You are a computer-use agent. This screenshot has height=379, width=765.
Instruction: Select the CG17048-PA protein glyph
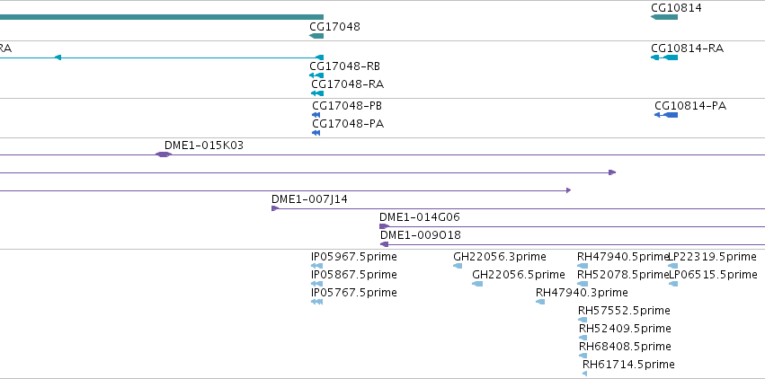tap(316, 133)
